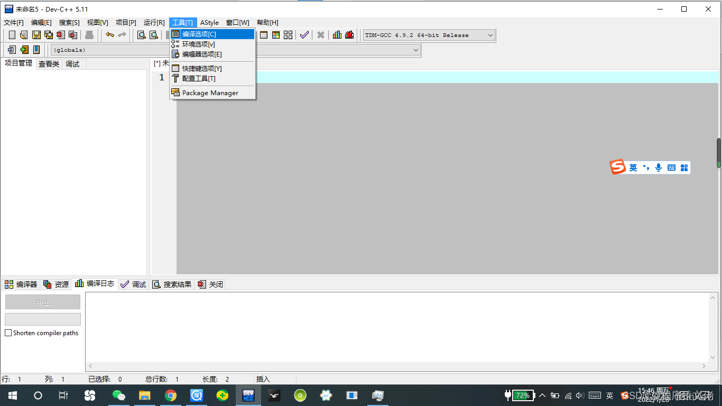Select 快捷键选项[Y] menu entry

[212, 68]
